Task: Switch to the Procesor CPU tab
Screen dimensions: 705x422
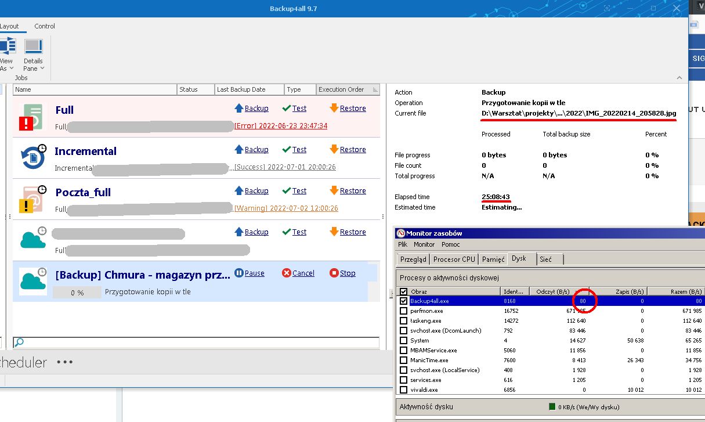Action: tap(454, 259)
